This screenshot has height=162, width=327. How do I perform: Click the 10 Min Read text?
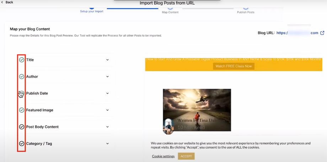[x=191, y=127]
